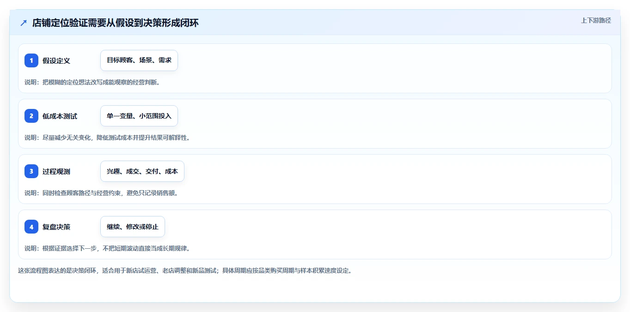Image resolution: width=630 pixels, height=312 pixels.
Task: Click the 上下游路径 label
Action: (x=596, y=20)
